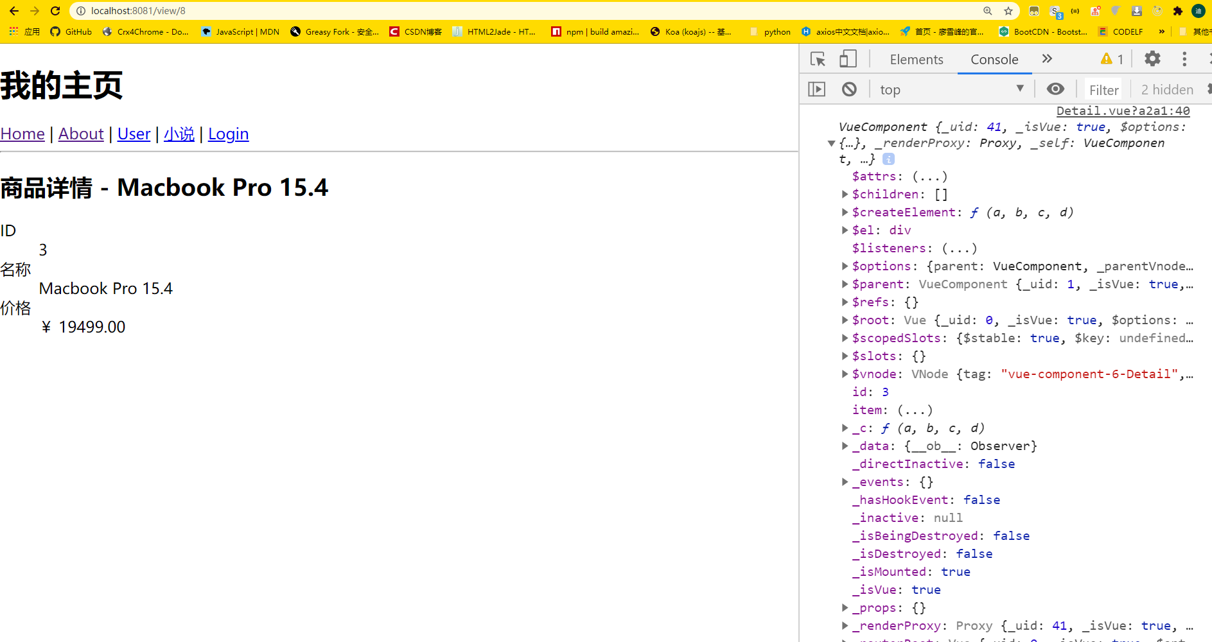1212x642 pixels.
Task: Click the warning count indicator
Action: pyautogui.click(x=1112, y=59)
